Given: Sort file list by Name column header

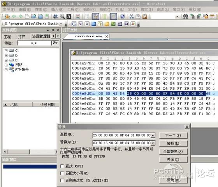Looking at the screenshot, I should [x=18, y=105].
